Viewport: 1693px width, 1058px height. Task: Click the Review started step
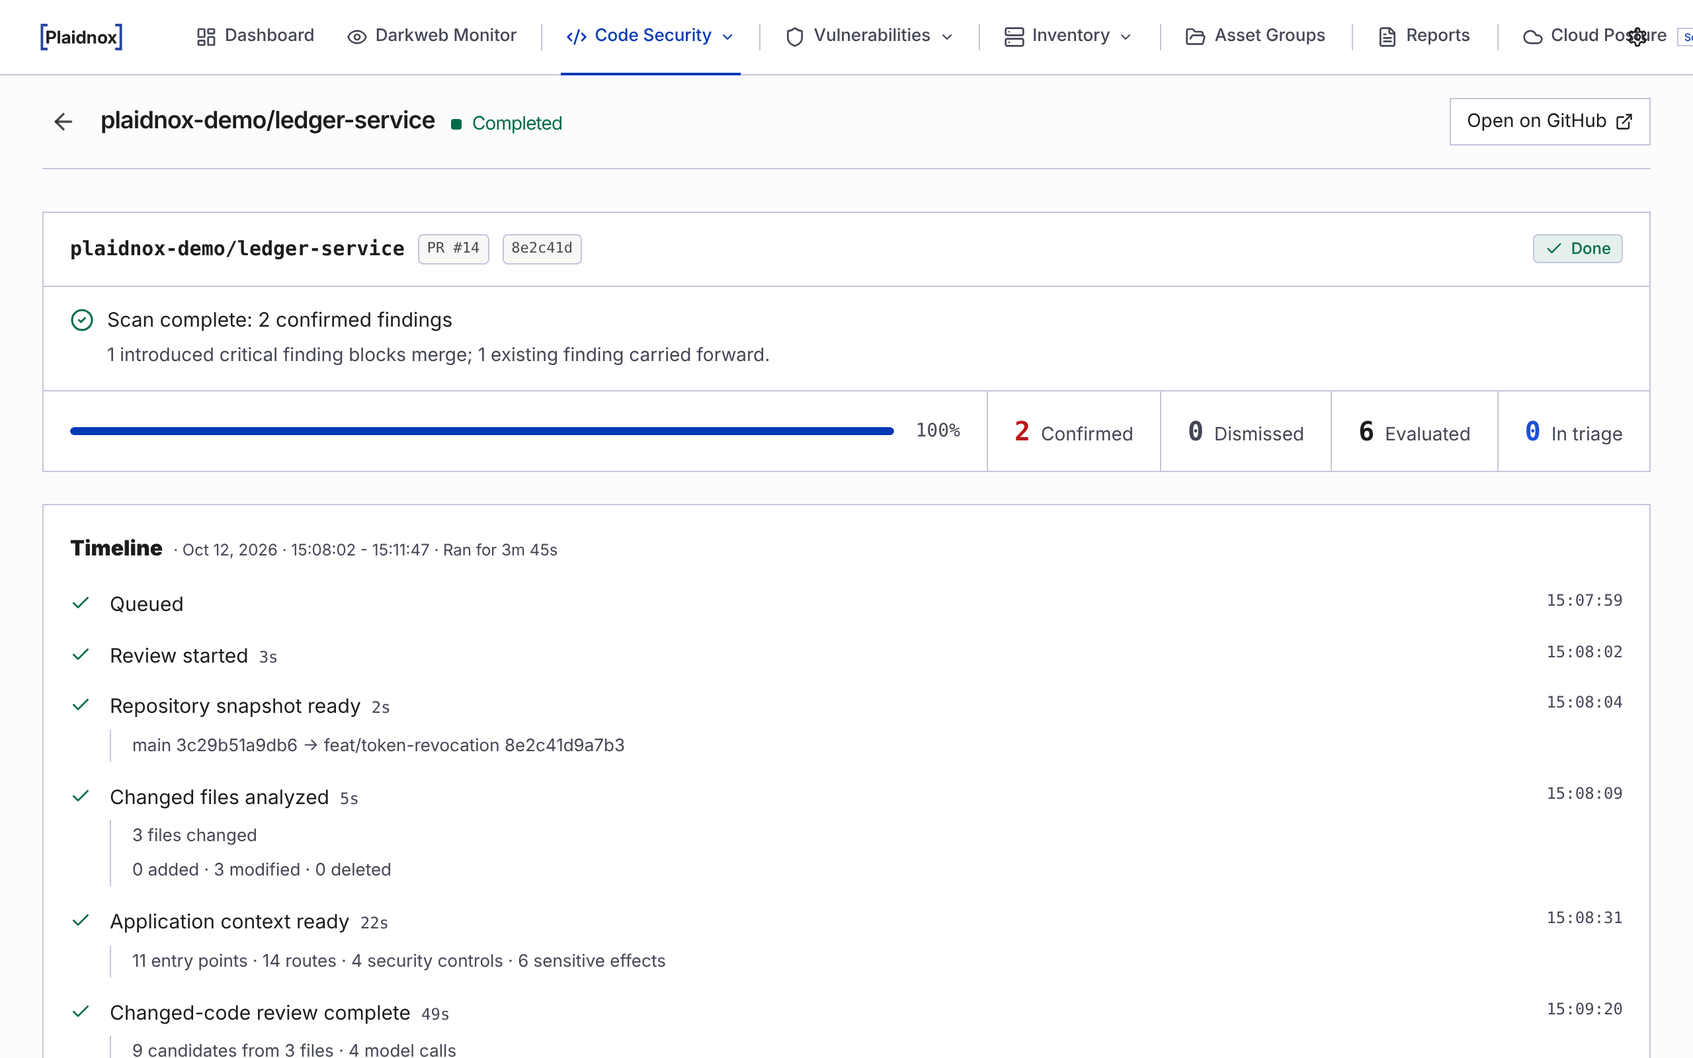179,656
